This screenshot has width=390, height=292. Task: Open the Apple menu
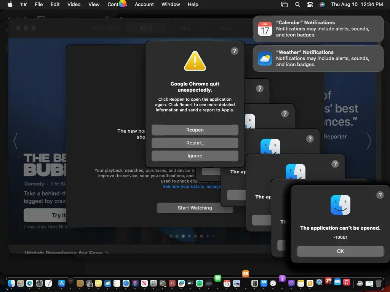click(x=10, y=4)
